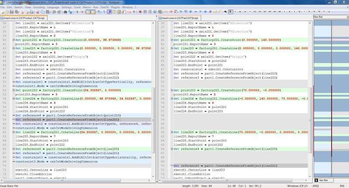Screen dimensions: 349x188
Task: Play back the recorded macro
Action: (150, 12)
